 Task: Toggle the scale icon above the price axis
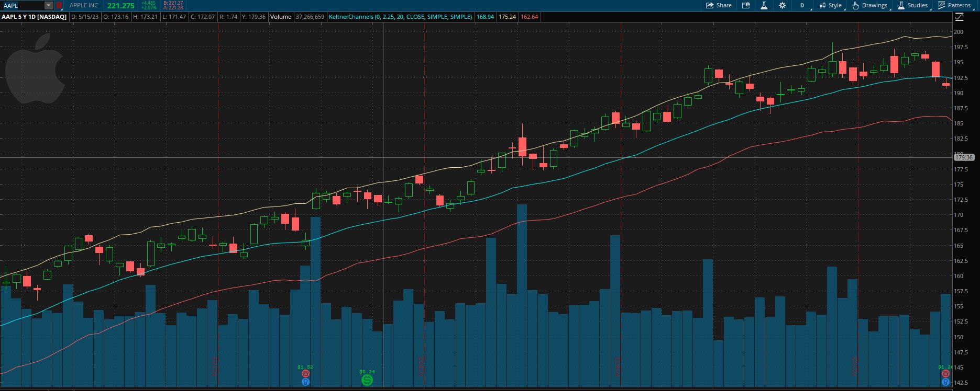[959, 17]
